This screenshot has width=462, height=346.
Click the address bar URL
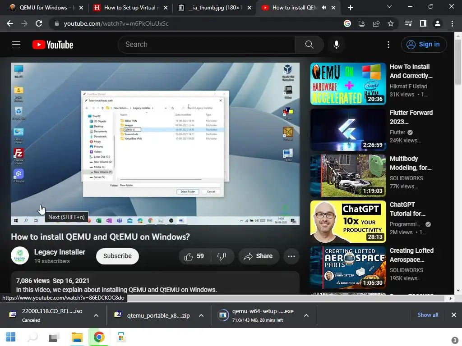tap(116, 23)
